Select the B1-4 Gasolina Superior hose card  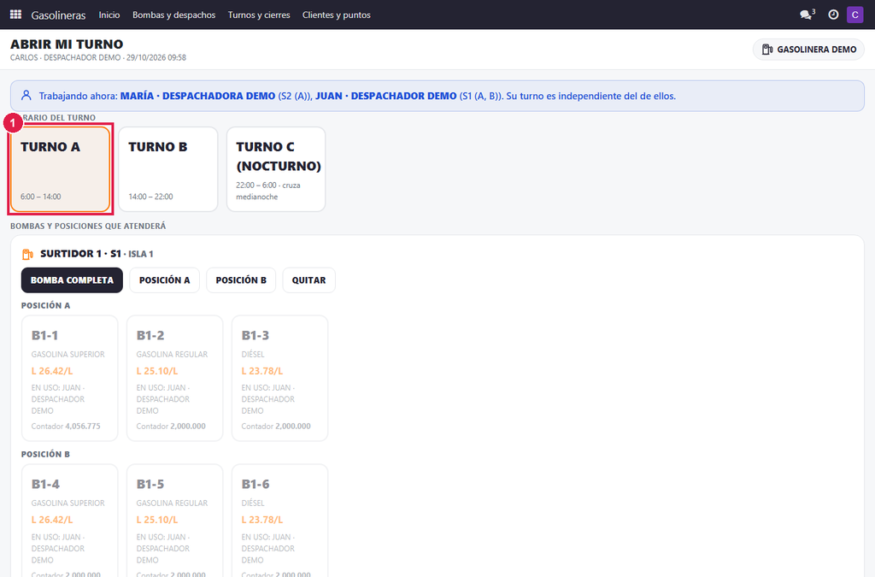pyautogui.click(x=70, y=521)
